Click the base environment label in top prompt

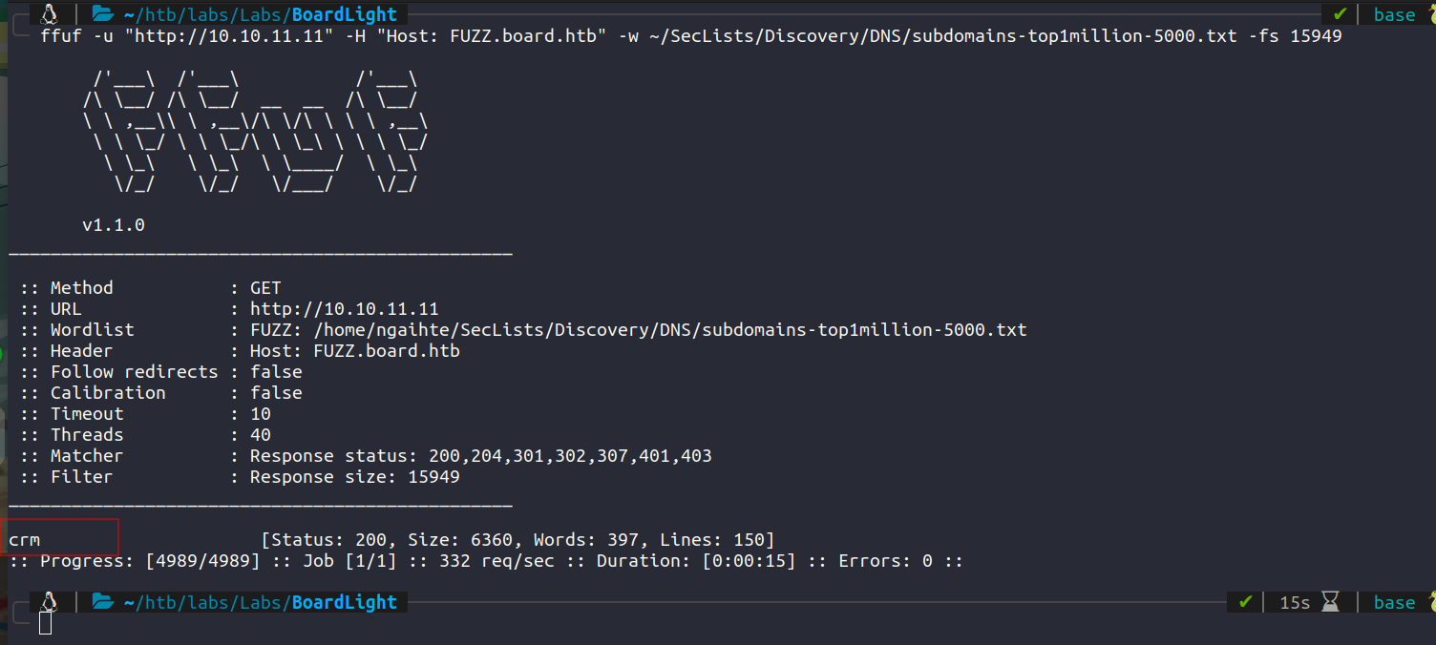(1394, 14)
